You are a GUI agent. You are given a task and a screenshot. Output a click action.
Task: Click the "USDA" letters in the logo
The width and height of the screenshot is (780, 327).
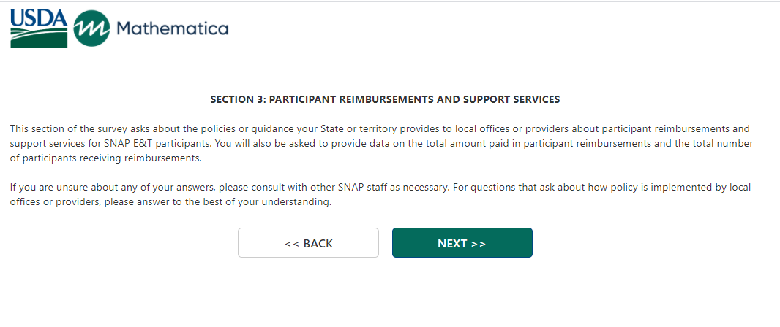[39, 18]
